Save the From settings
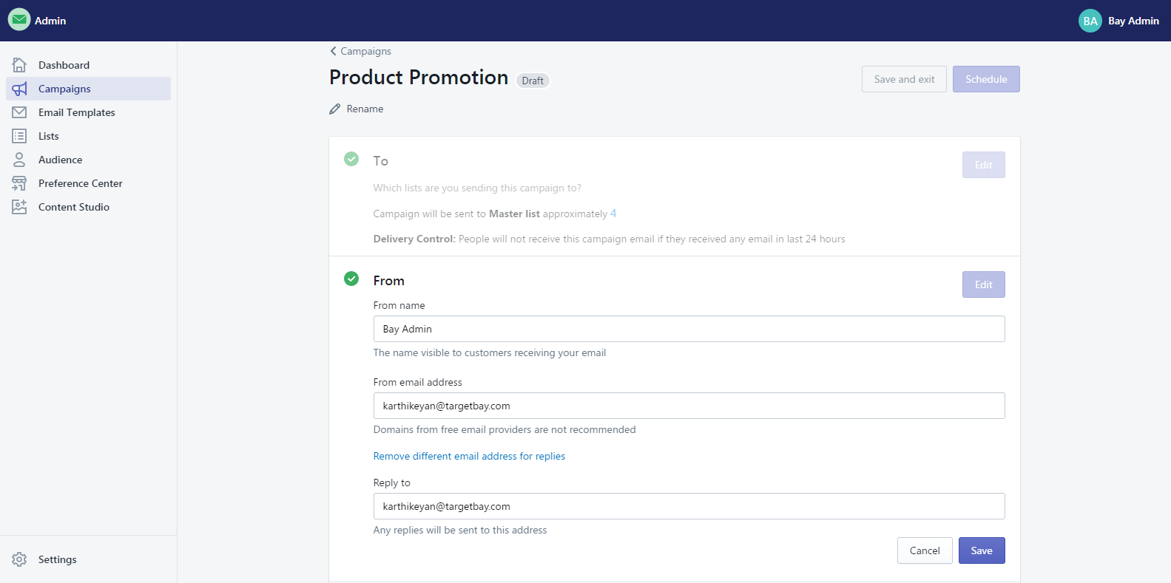The width and height of the screenshot is (1171, 583). (982, 550)
